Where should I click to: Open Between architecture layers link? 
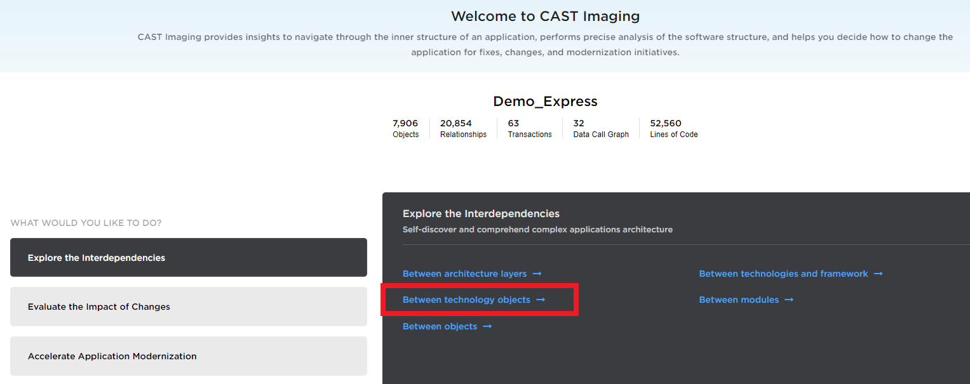pyautogui.click(x=472, y=274)
